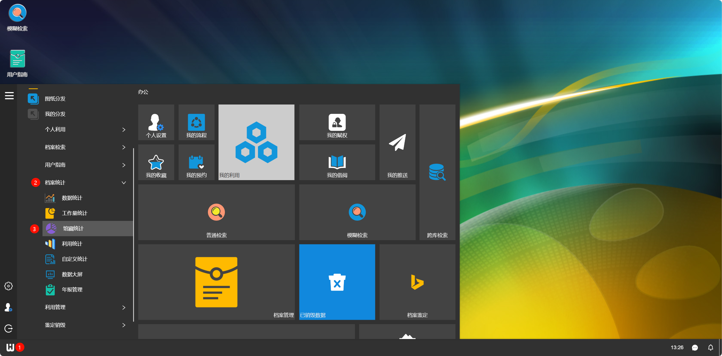Collapse the 档案统计 menu group
Viewport: 722px width, 356px height.
(123, 183)
